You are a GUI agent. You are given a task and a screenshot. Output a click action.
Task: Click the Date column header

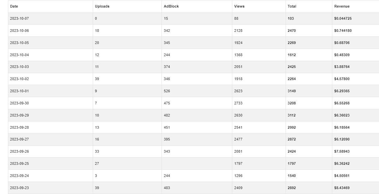pos(14,6)
